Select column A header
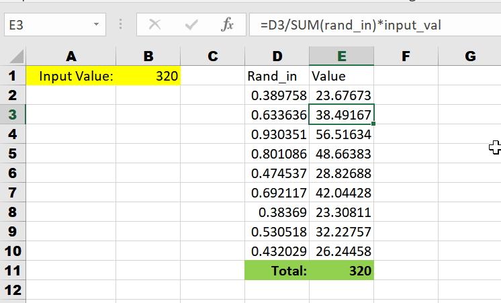Image resolution: width=501 pixels, height=303 pixels. coord(71,56)
